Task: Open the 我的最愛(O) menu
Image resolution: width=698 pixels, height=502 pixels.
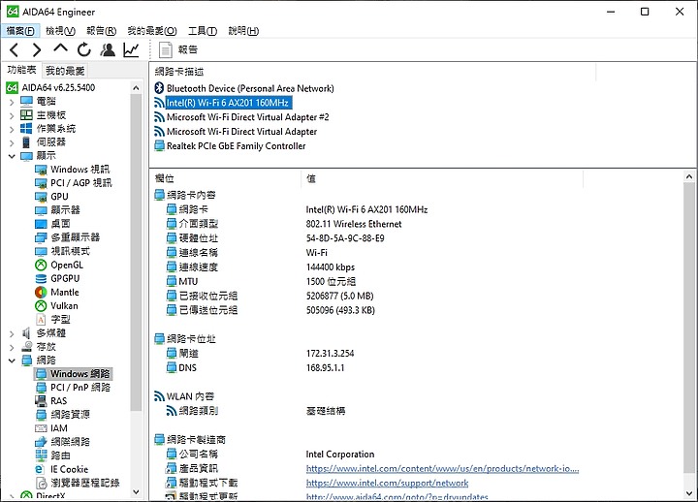Action: pos(152,31)
